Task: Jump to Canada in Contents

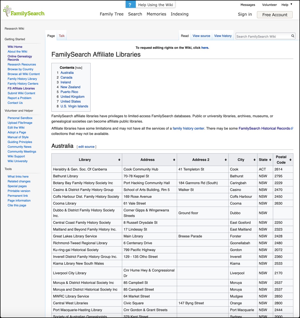Action: (66, 78)
